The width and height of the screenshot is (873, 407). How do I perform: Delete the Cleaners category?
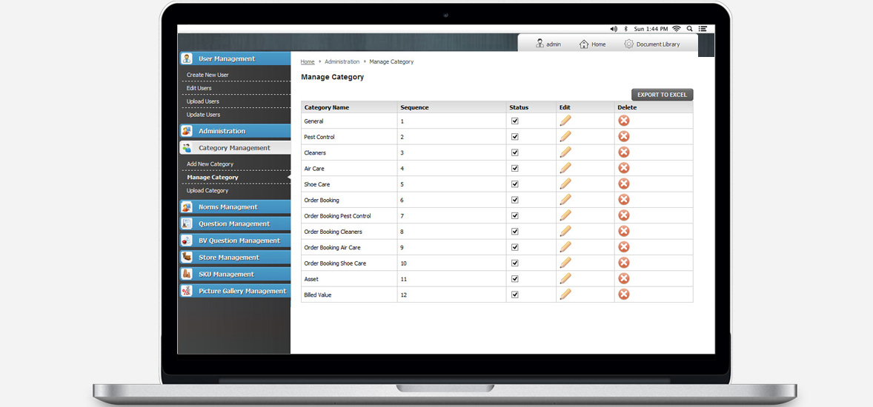click(624, 152)
